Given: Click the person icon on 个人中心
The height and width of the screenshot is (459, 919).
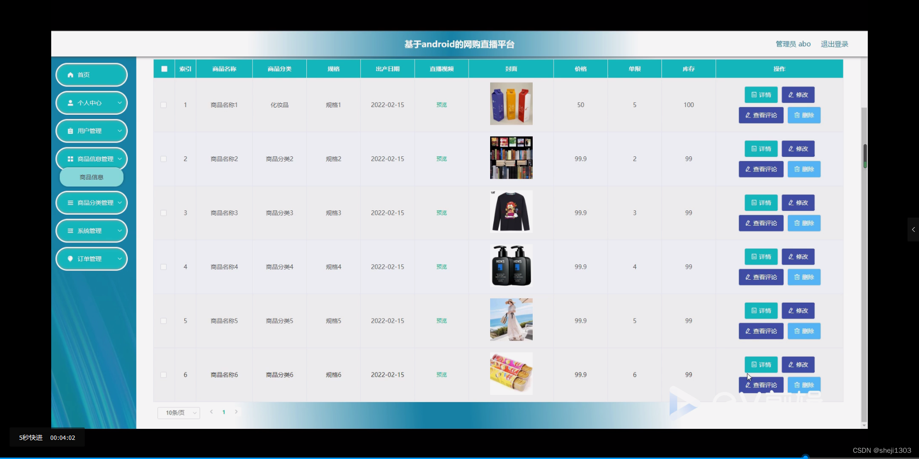Looking at the screenshot, I should [71, 103].
